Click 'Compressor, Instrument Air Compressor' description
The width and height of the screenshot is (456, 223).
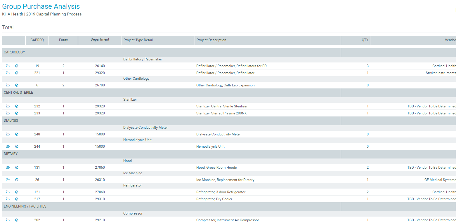pyautogui.click(x=228, y=220)
